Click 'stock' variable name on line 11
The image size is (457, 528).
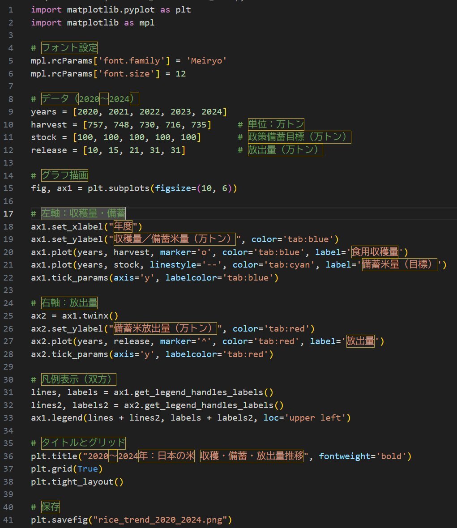point(43,138)
